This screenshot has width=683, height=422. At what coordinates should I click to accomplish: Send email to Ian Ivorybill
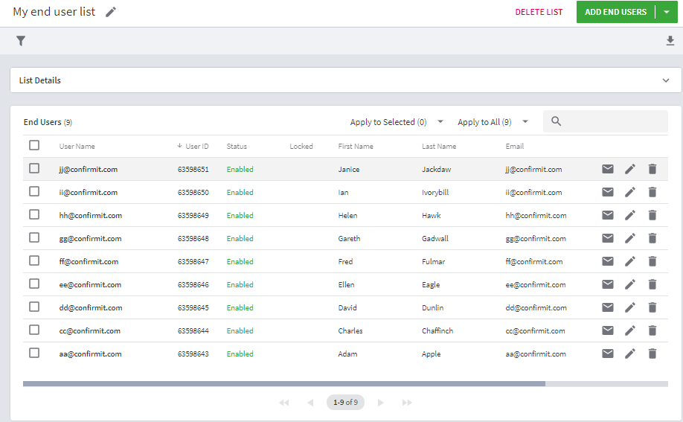608,192
